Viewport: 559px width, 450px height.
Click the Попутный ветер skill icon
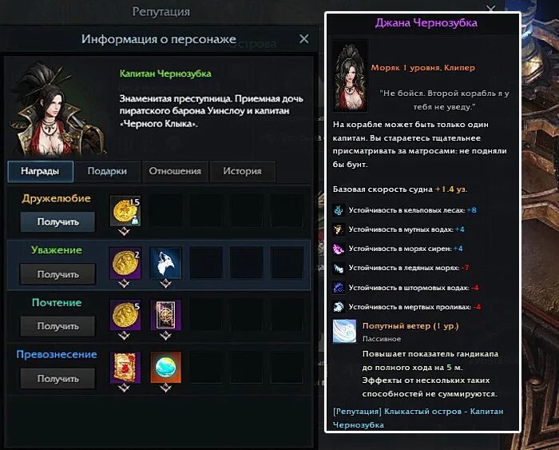pos(344,331)
